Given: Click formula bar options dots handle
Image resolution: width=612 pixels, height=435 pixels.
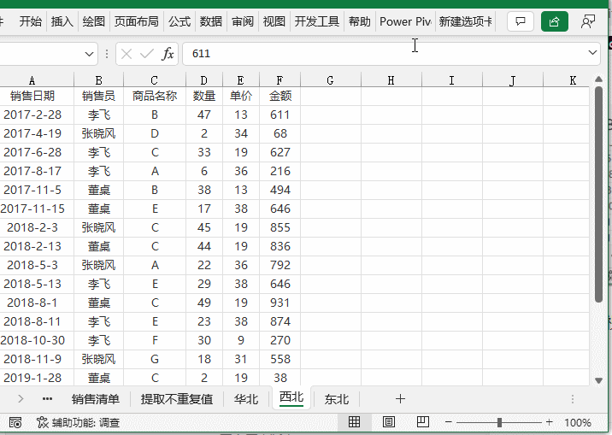Looking at the screenshot, I should pos(107,54).
